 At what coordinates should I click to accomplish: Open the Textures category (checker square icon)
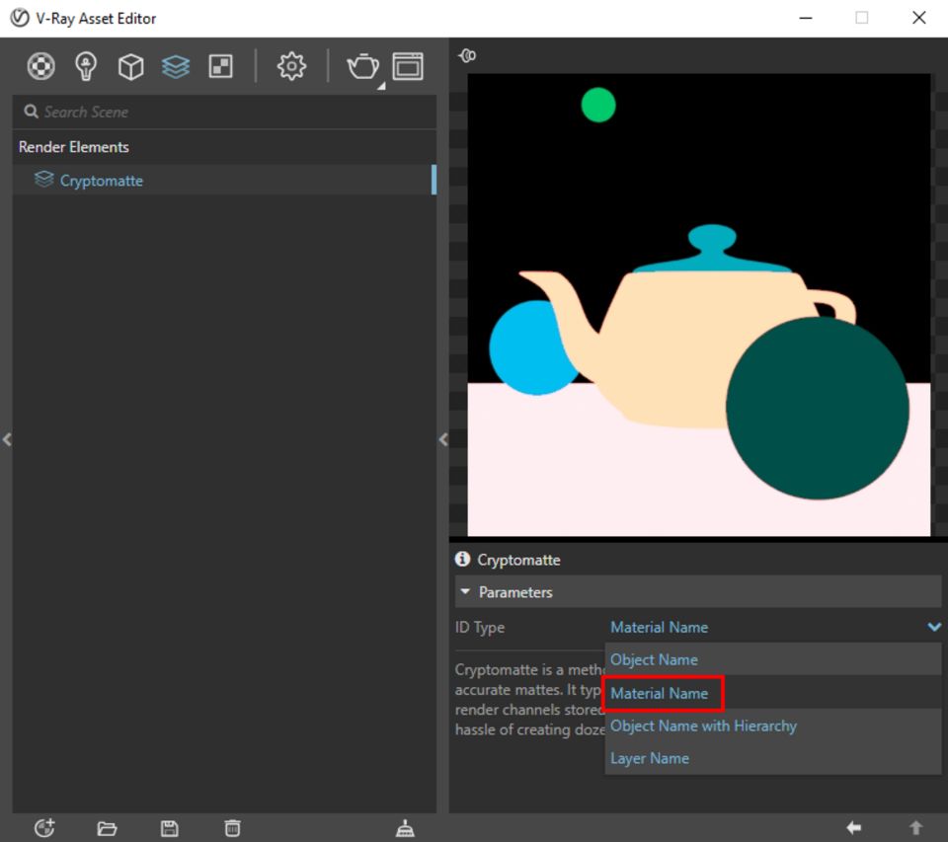pyautogui.click(x=220, y=66)
